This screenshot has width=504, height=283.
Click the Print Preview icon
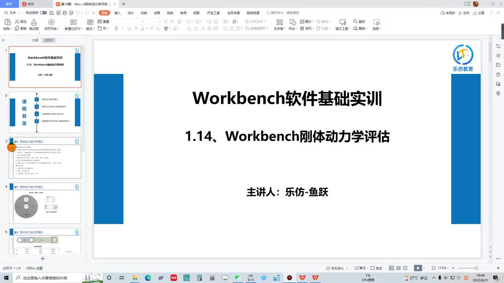71,13
